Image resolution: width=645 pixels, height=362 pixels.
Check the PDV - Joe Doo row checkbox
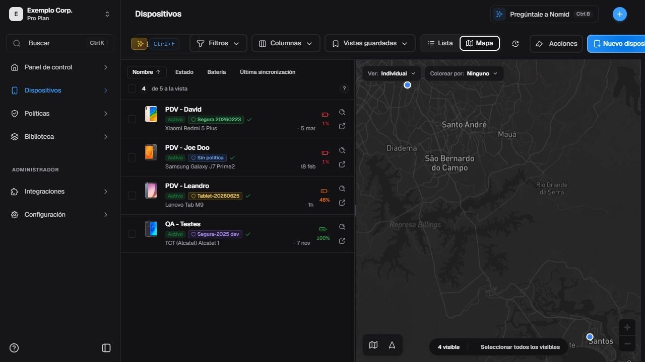pos(132,157)
